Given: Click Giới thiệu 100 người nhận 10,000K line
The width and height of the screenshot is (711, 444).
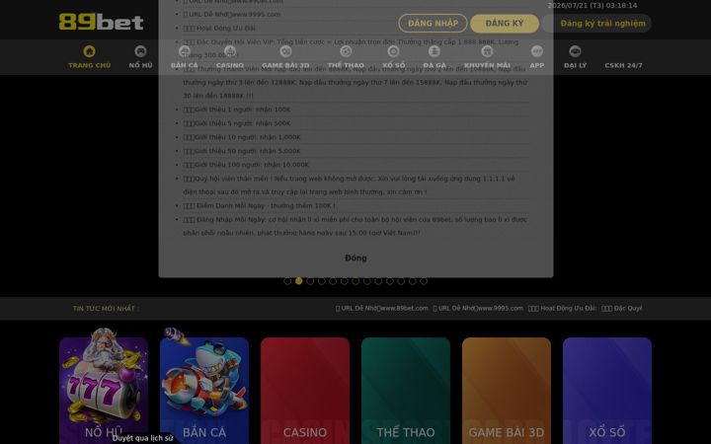Looking at the screenshot, I should (x=246, y=165).
